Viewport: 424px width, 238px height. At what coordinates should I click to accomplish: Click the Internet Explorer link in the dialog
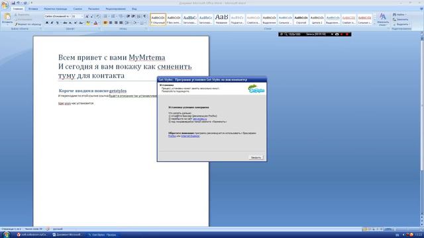[190, 136]
